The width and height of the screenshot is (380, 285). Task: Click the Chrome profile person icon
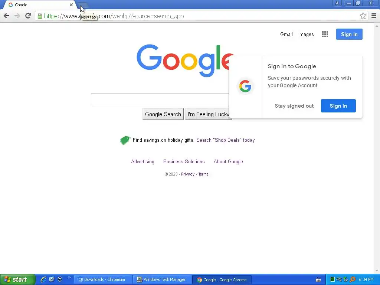point(337,3)
